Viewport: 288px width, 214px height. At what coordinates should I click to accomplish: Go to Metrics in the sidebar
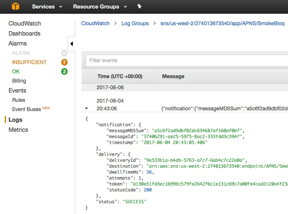coord(18,130)
